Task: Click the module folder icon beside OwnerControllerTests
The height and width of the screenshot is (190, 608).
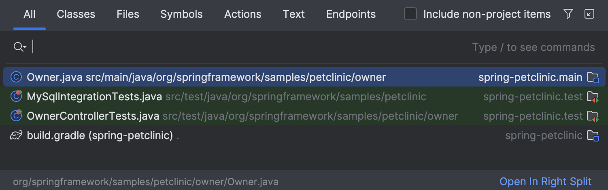Action: click(x=593, y=116)
